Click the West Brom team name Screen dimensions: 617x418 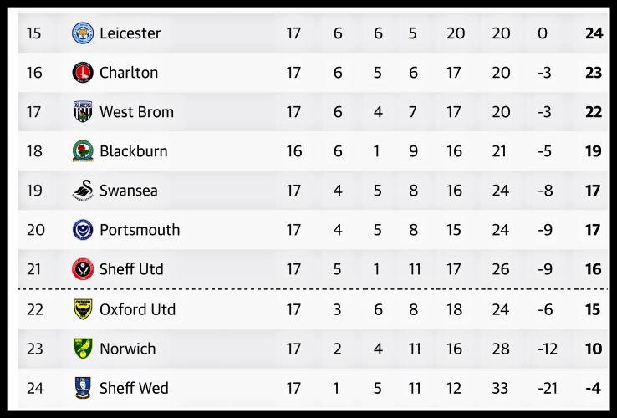click(136, 112)
